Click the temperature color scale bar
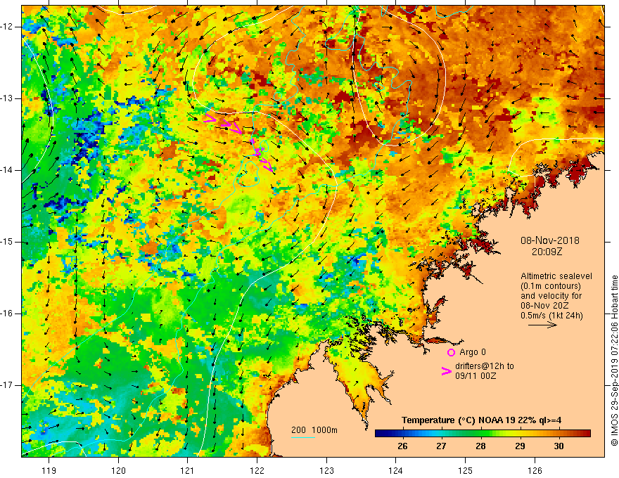 point(483,434)
